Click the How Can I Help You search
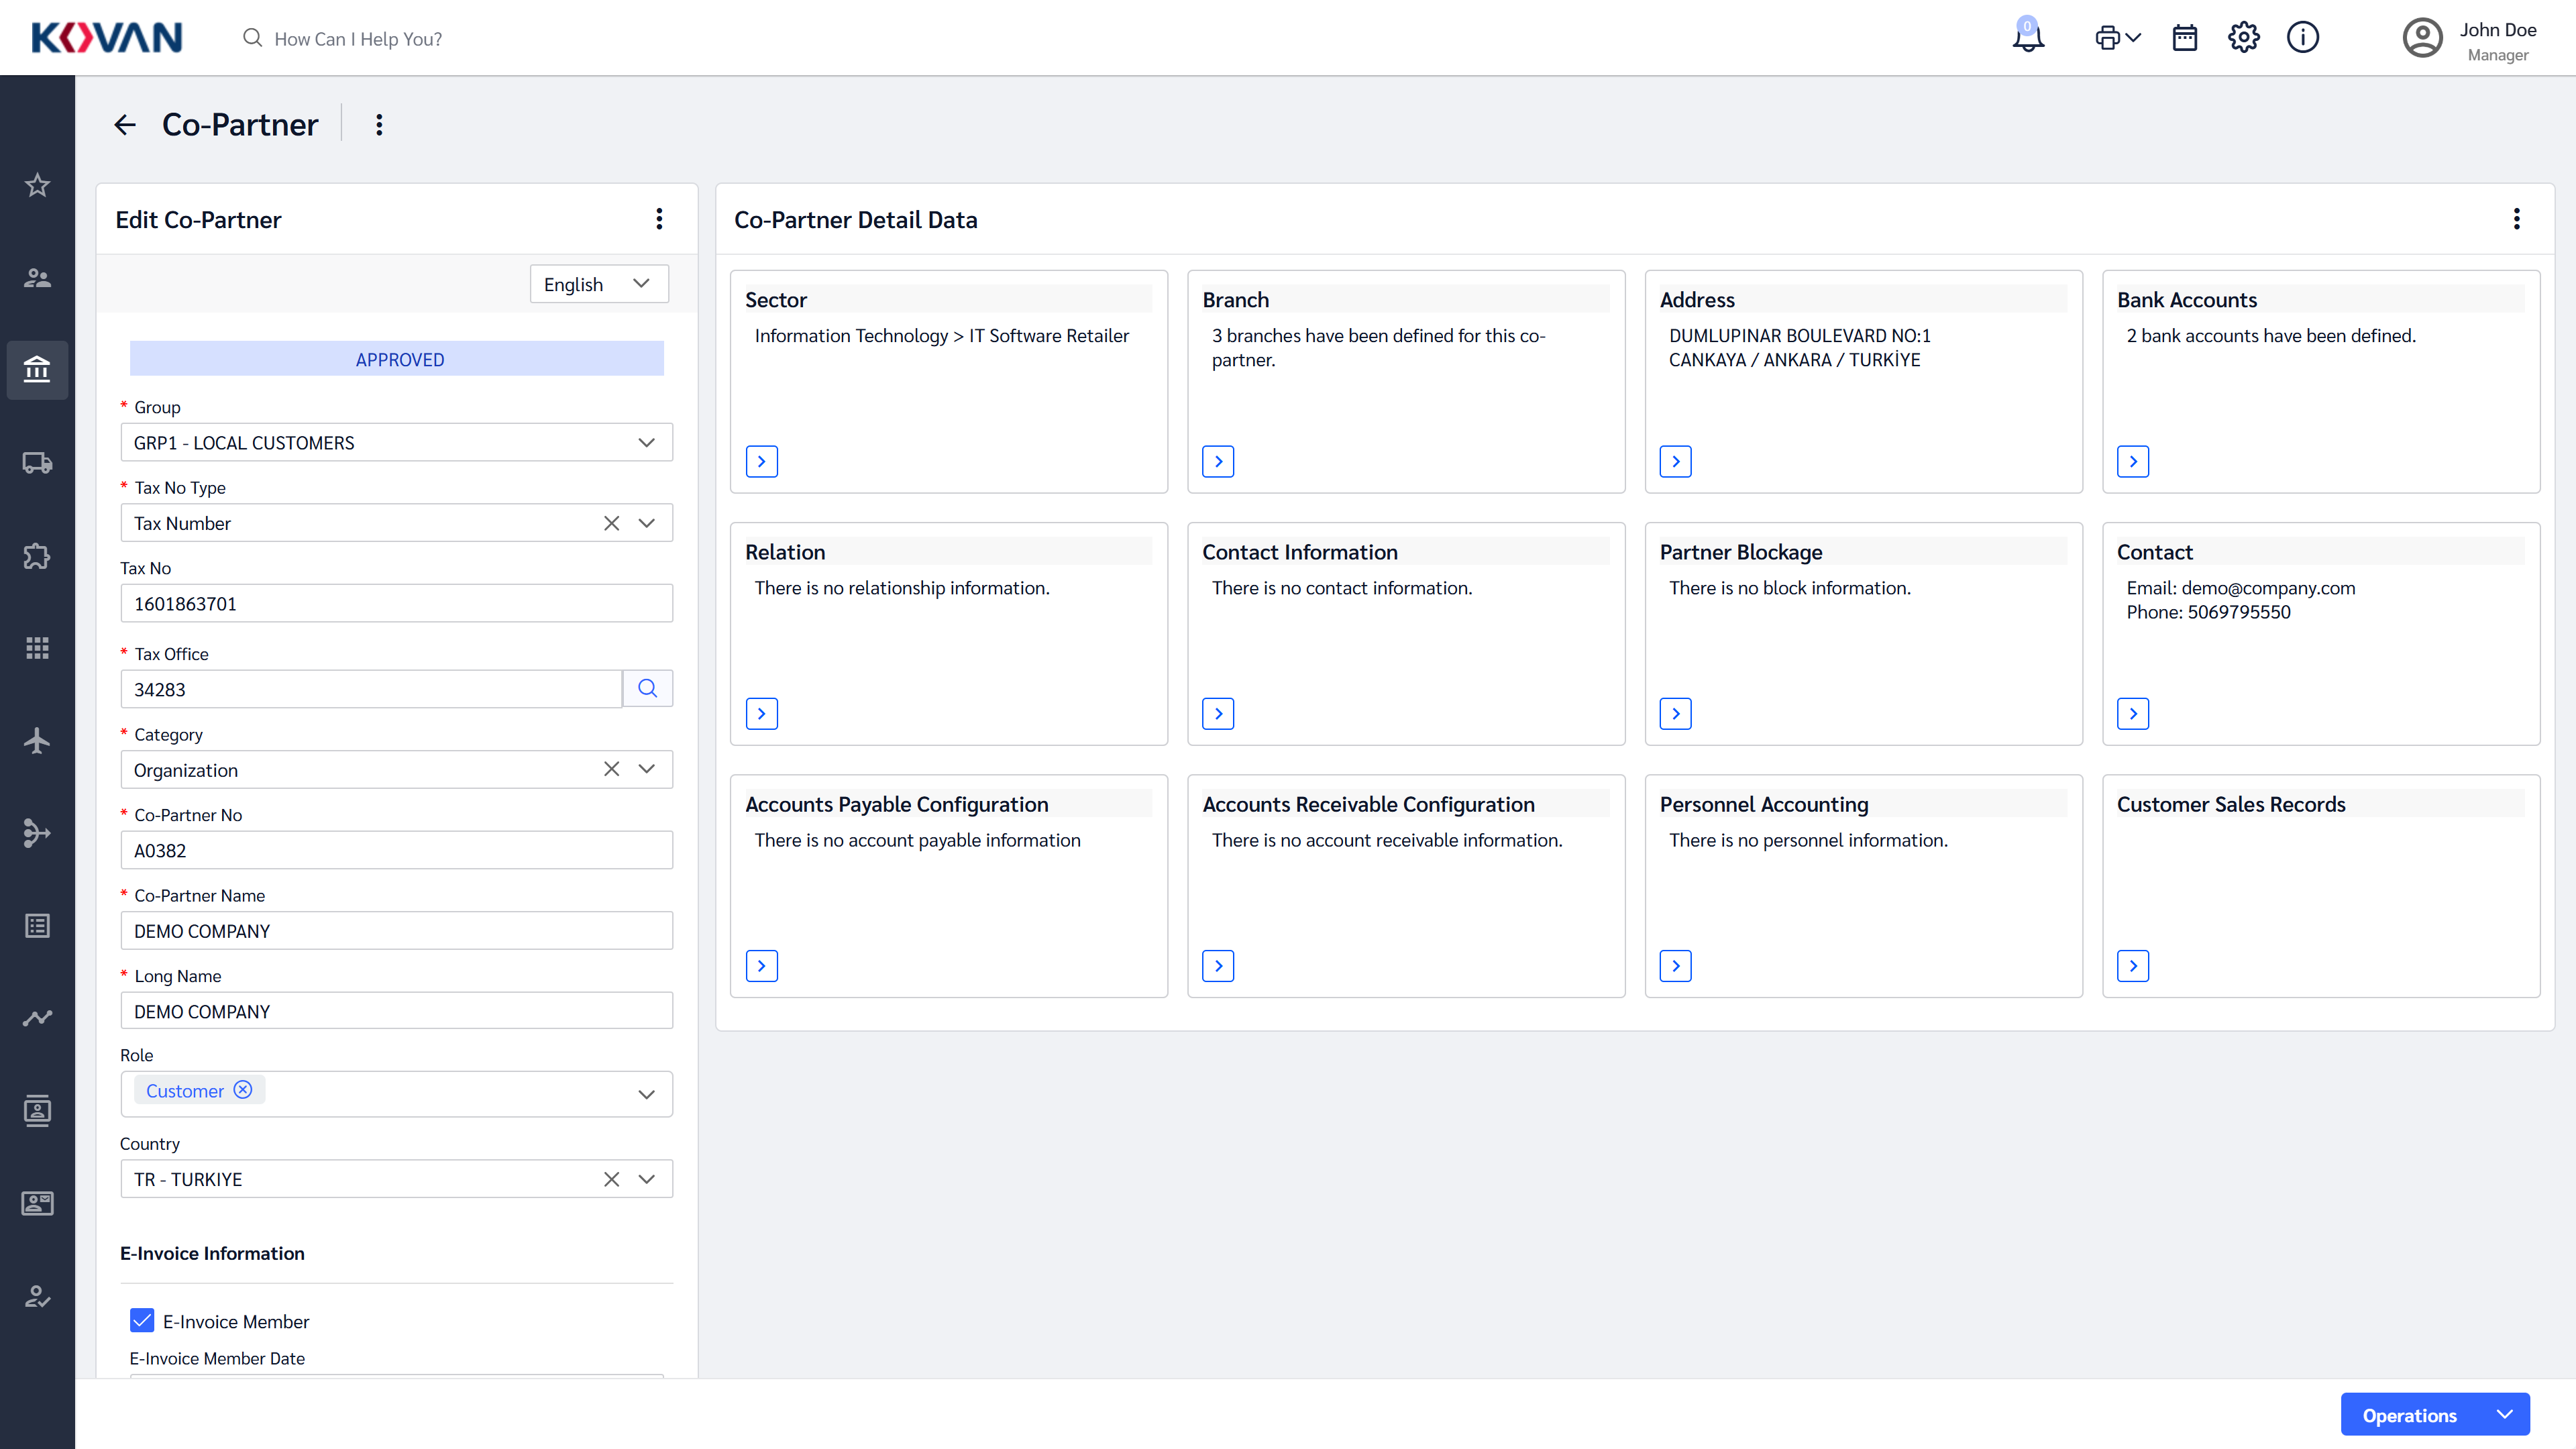 click(x=343, y=39)
